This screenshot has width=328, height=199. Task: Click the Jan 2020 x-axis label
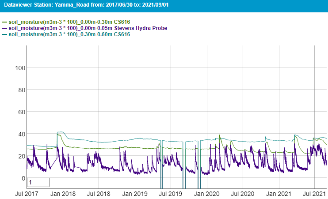[207, 194]
